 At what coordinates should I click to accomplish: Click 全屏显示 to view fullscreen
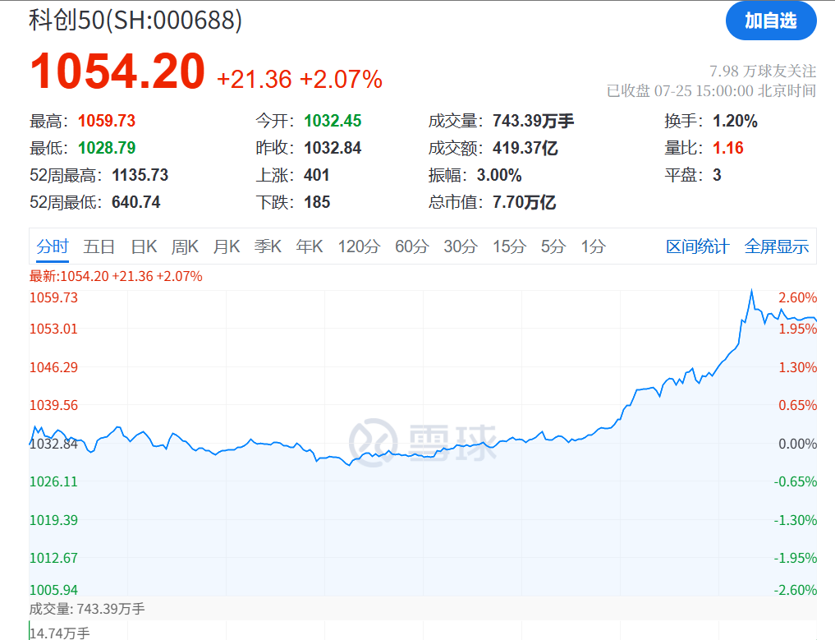click(x=776, y=246)
